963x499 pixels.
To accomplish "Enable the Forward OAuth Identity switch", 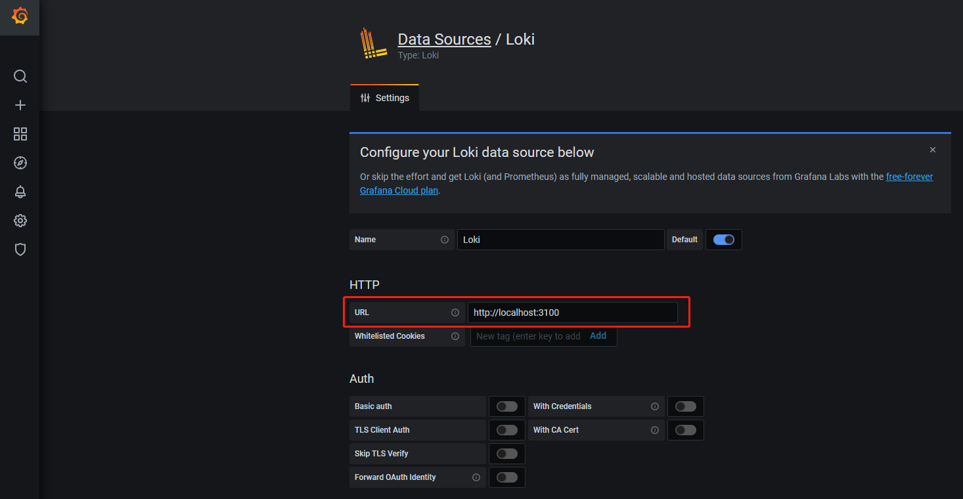I will 507,477.
